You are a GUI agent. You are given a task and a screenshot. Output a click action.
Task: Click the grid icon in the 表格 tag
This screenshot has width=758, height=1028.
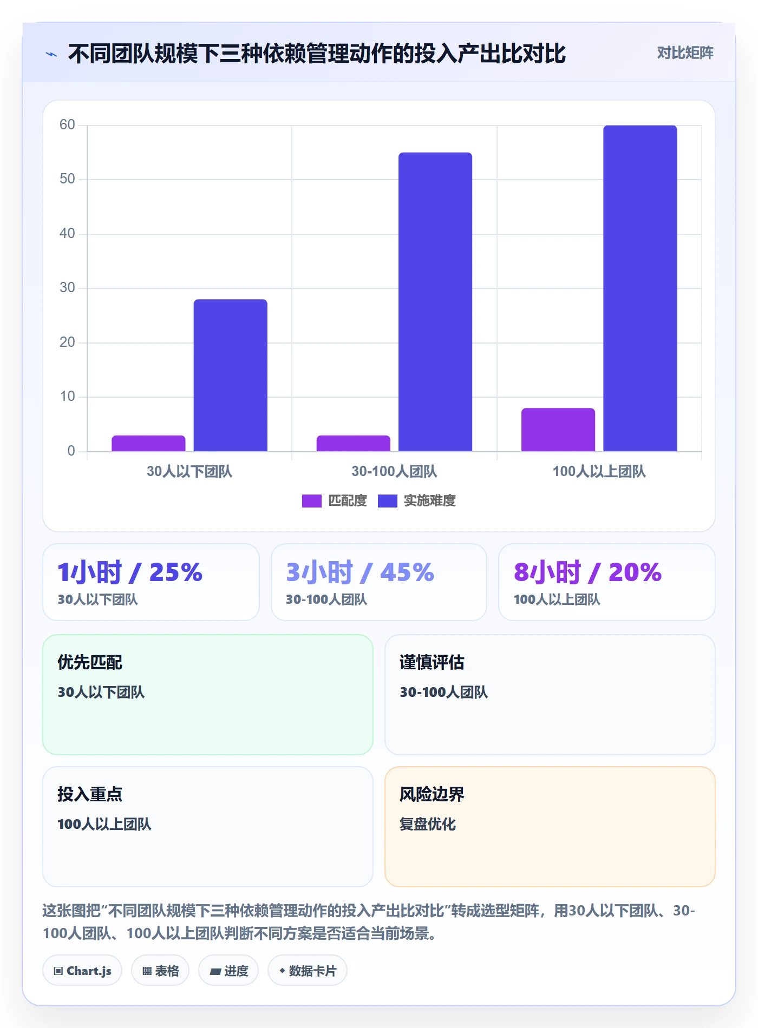[147, 971]
